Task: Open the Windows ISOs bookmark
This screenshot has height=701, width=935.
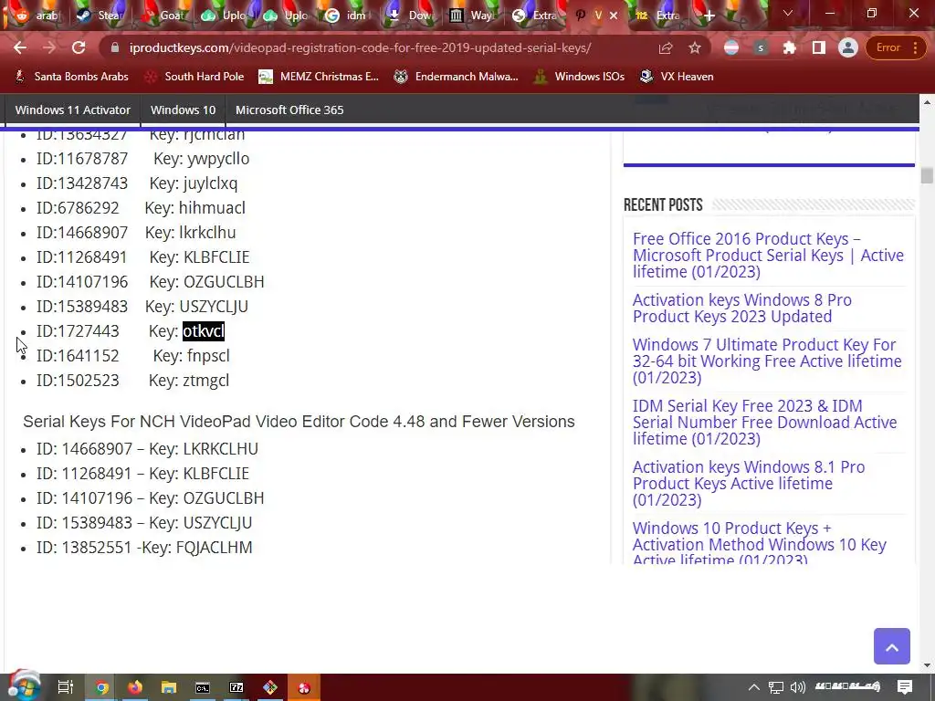Action: pos(580,77)
